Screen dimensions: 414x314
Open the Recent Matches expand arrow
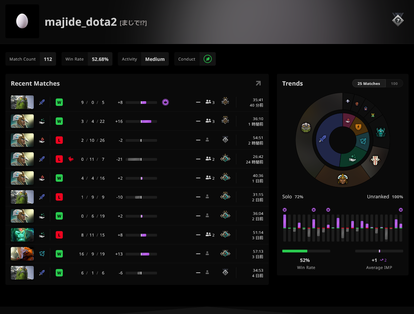[258, 83]
